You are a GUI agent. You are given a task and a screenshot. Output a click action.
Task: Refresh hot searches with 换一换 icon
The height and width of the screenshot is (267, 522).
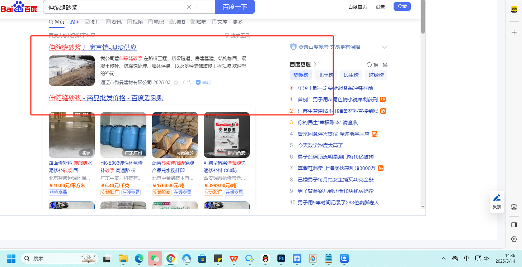(x=369, y=65)
